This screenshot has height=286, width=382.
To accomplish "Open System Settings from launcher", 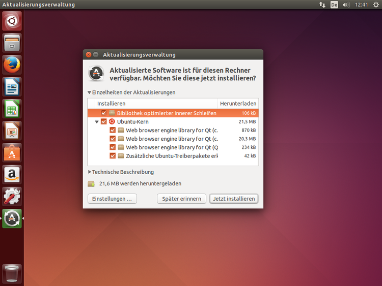I will [12, 196].
